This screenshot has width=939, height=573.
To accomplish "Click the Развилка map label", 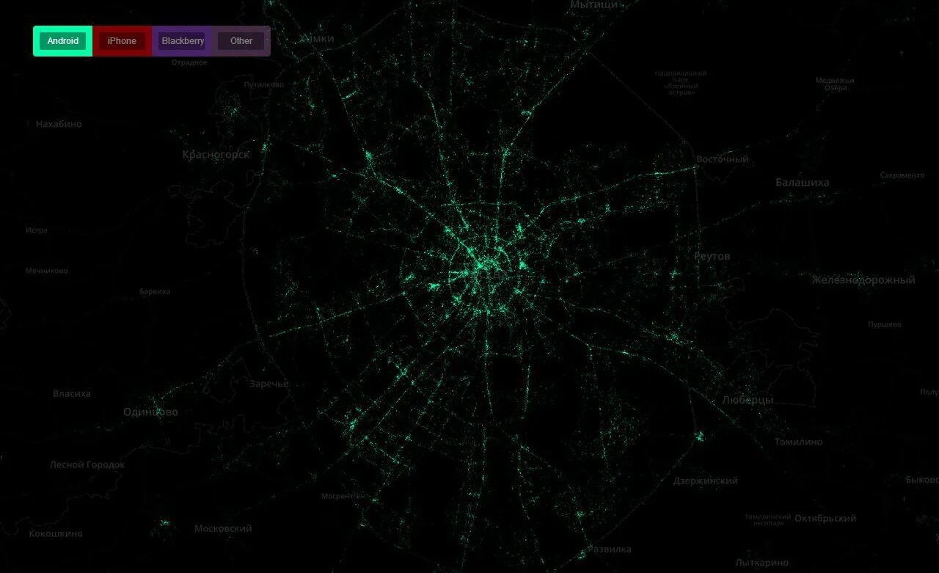I will [x=610, y=549].
